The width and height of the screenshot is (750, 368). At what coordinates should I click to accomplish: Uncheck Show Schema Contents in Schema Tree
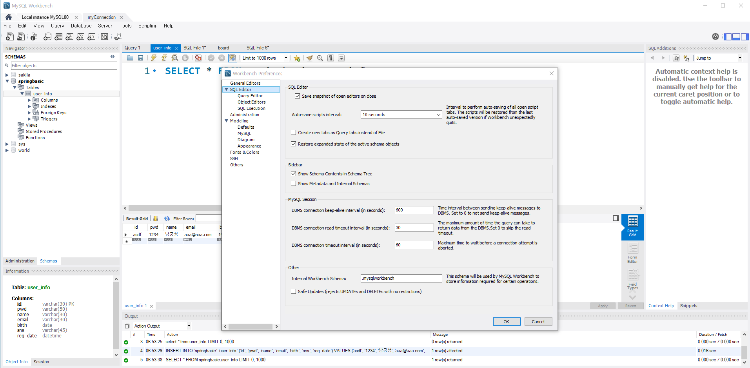coord(293,173)
